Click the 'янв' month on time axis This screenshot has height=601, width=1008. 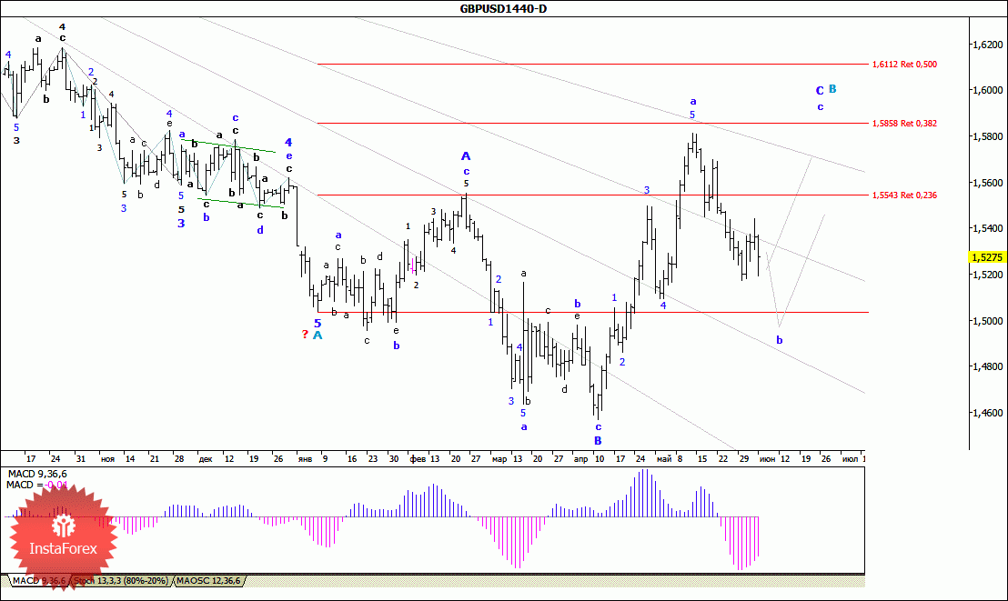click(305, 459)
